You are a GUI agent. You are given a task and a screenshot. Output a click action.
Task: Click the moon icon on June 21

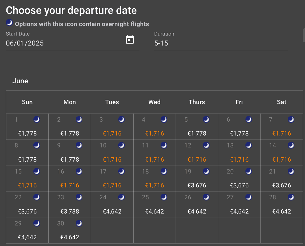pyautogui.click(x=291, y=171)
